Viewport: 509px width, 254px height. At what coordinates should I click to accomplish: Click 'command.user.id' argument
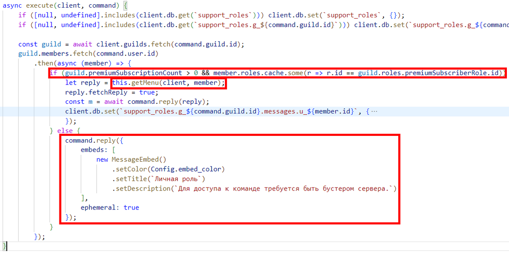(x=125, y=54)
